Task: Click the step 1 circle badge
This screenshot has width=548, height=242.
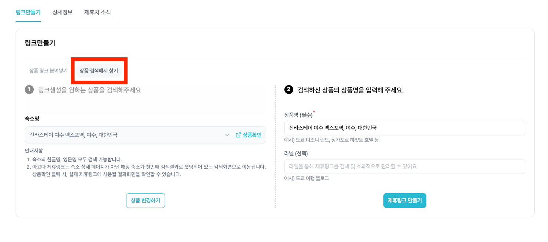Action: click(x=29, y=90)
